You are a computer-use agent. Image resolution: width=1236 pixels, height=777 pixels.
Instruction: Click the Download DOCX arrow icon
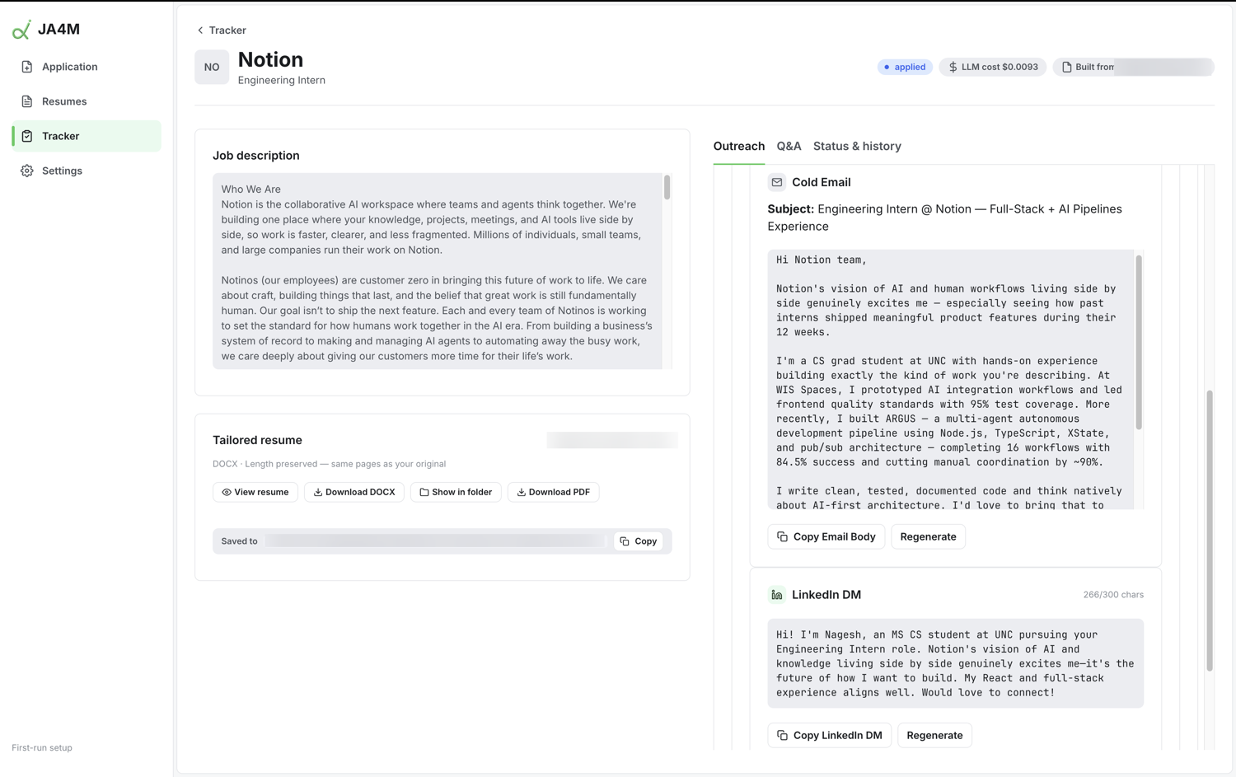click(318, 492)
